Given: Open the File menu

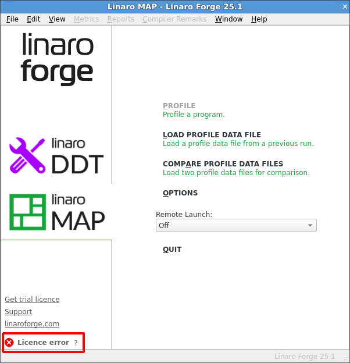Looking at the screenshot, I should click(12, 19).
